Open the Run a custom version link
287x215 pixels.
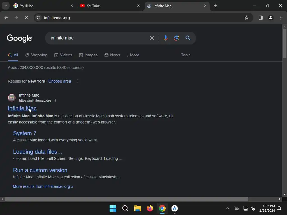[x=40, y=170]
